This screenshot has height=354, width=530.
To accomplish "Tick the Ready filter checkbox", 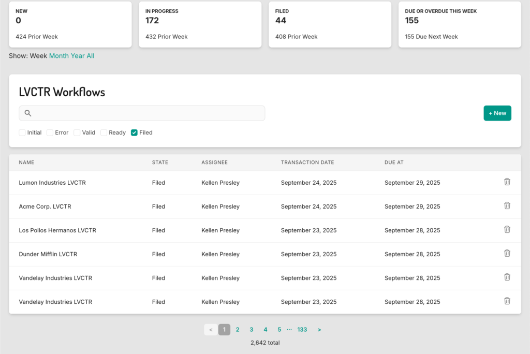I will click(x=104, y=132).
